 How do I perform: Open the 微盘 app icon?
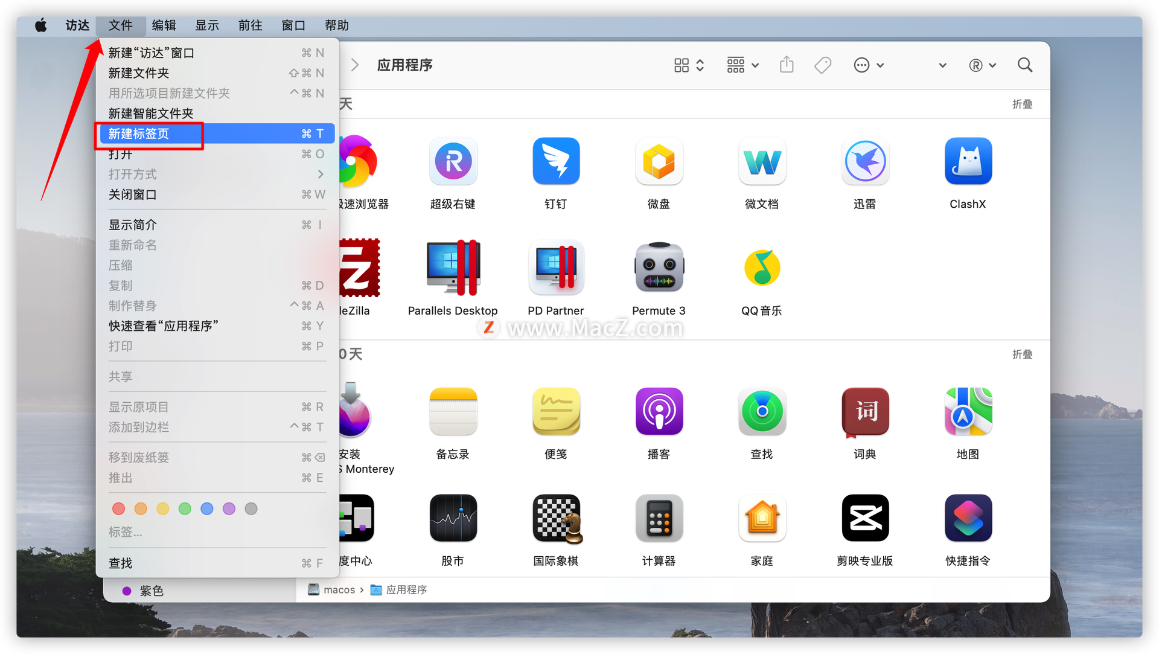tap(659, 161)
